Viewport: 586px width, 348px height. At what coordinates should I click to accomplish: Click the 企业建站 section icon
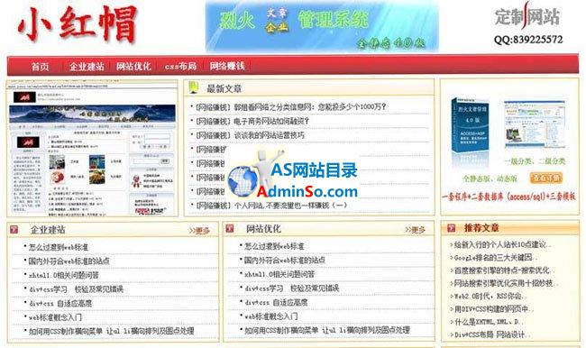coord(14,230)
